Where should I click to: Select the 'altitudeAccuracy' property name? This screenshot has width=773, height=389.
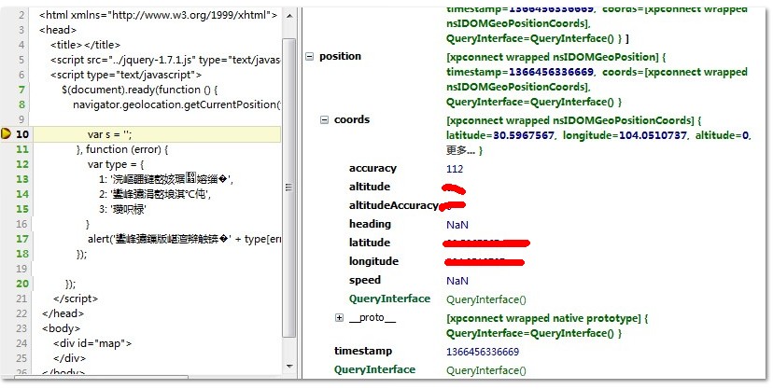pos(393,205)
